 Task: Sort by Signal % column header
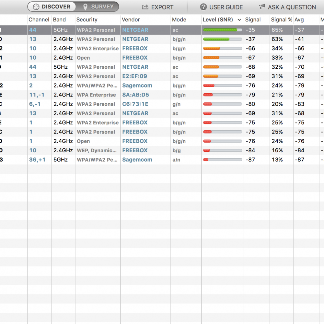pyautogui.click(x=282, y=20)
